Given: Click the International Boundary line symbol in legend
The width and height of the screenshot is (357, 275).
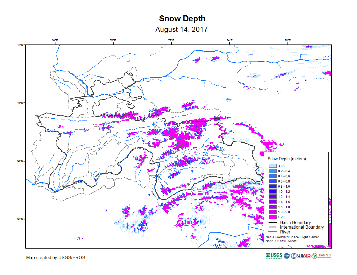Looking at the screenshot, I should coord(273,227).
